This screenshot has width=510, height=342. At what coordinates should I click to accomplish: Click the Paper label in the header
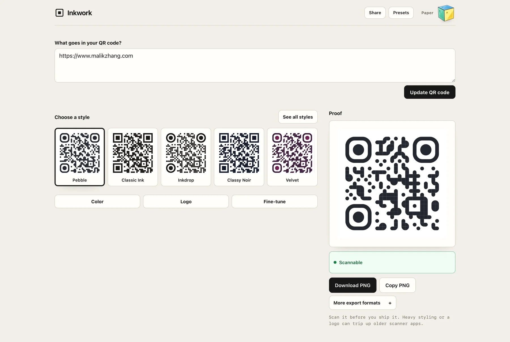click(427, 13)
